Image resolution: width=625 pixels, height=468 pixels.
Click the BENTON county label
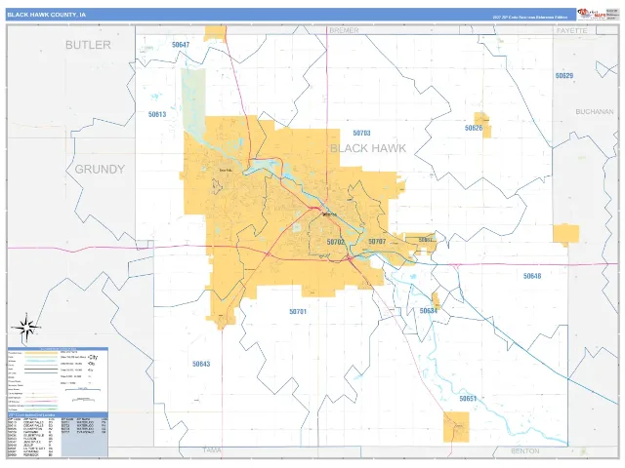click(525, 450)
